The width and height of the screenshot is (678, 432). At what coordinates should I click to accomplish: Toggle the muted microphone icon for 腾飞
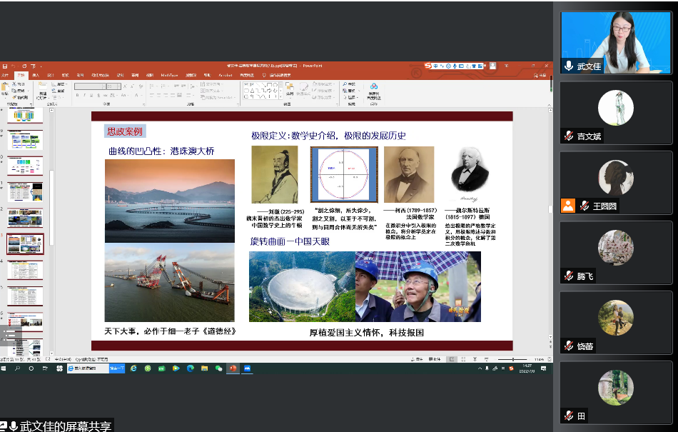point(569,276)
